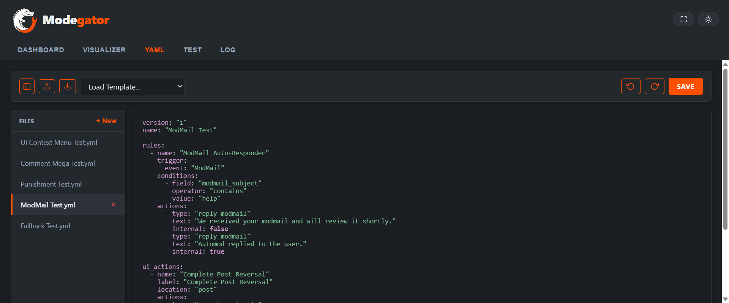Click the internal: true value

click(x=217, y=251)
